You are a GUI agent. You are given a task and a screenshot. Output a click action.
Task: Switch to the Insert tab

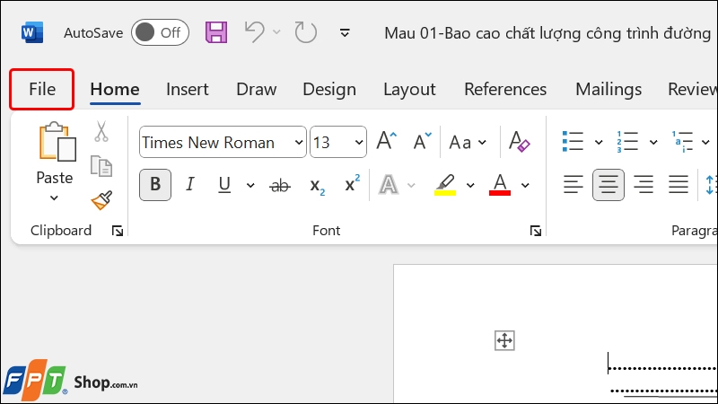188,89
